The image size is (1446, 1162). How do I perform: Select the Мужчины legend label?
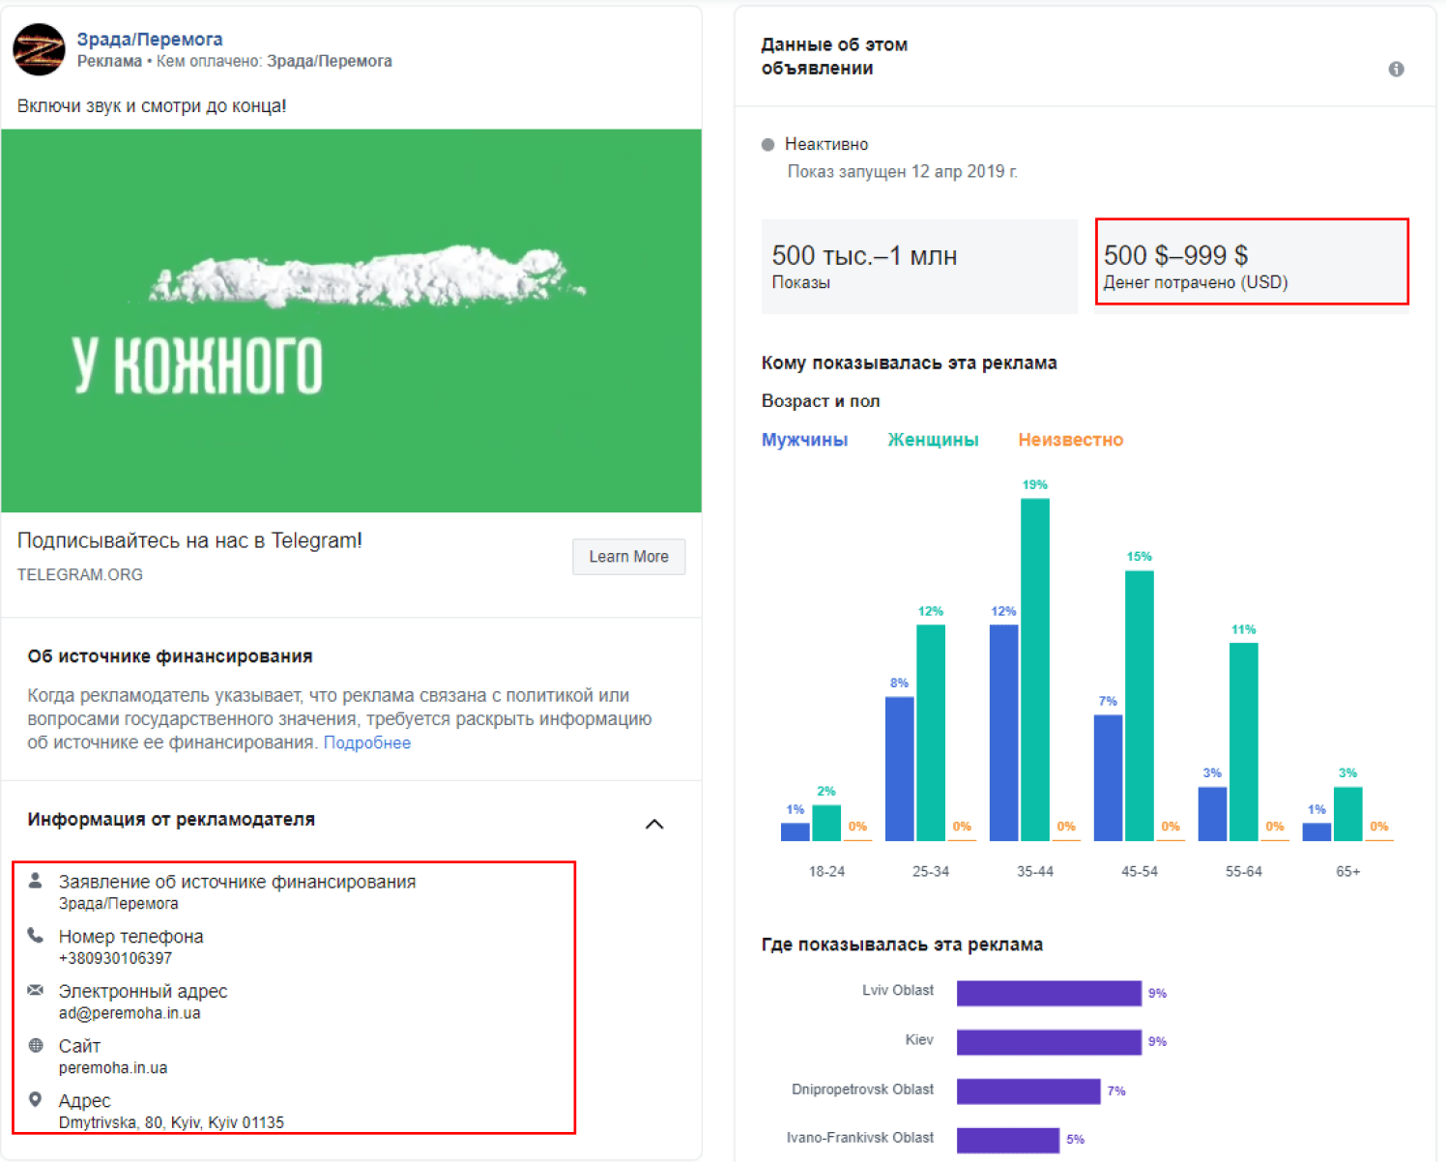(805, 440)
